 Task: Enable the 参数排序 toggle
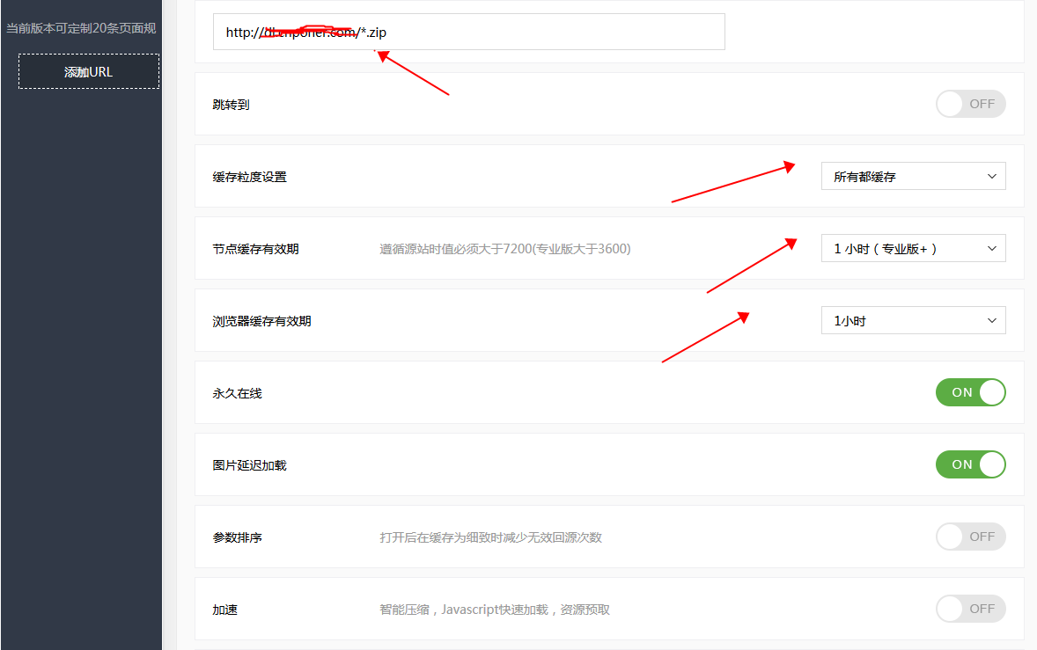[x=970, y=537]
